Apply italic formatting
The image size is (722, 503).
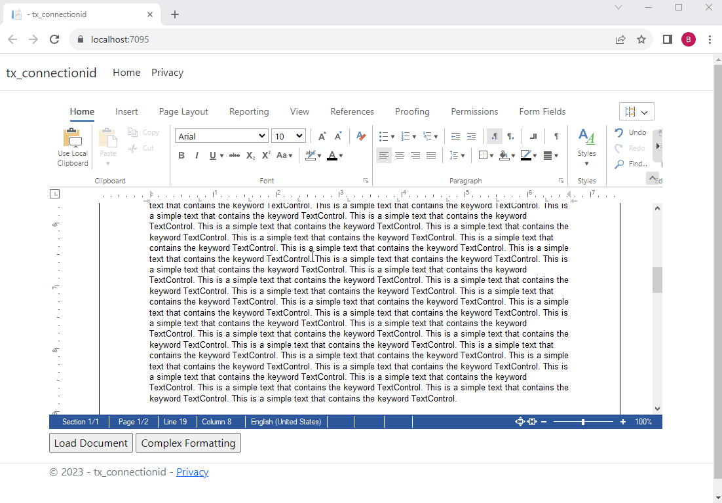197,155
